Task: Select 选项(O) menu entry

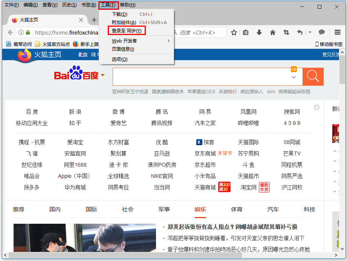Action: [x=136, y=59]
